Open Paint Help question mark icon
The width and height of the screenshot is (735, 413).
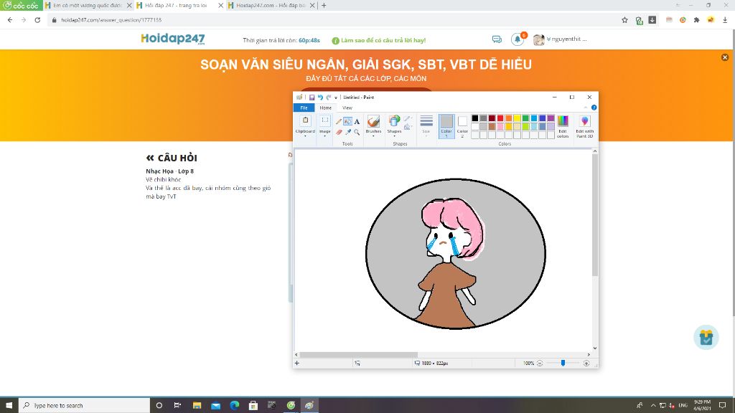click(594, 108)
